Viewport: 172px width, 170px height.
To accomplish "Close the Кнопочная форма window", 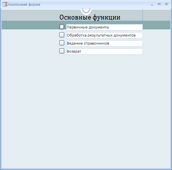I will (166, 4).
